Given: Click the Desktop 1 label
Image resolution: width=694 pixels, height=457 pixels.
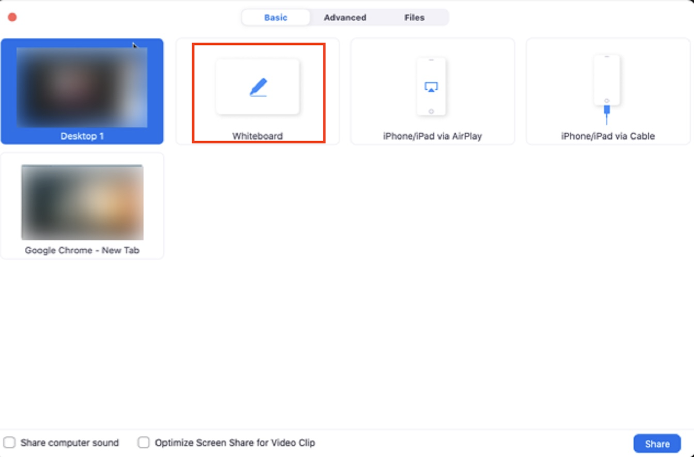Looking at the screenshot, I should click(82, 136).
